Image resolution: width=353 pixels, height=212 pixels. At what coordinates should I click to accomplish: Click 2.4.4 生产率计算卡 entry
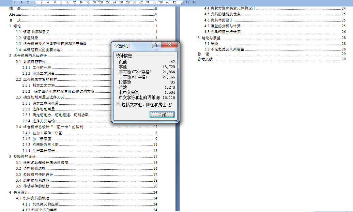click(90, 151)
